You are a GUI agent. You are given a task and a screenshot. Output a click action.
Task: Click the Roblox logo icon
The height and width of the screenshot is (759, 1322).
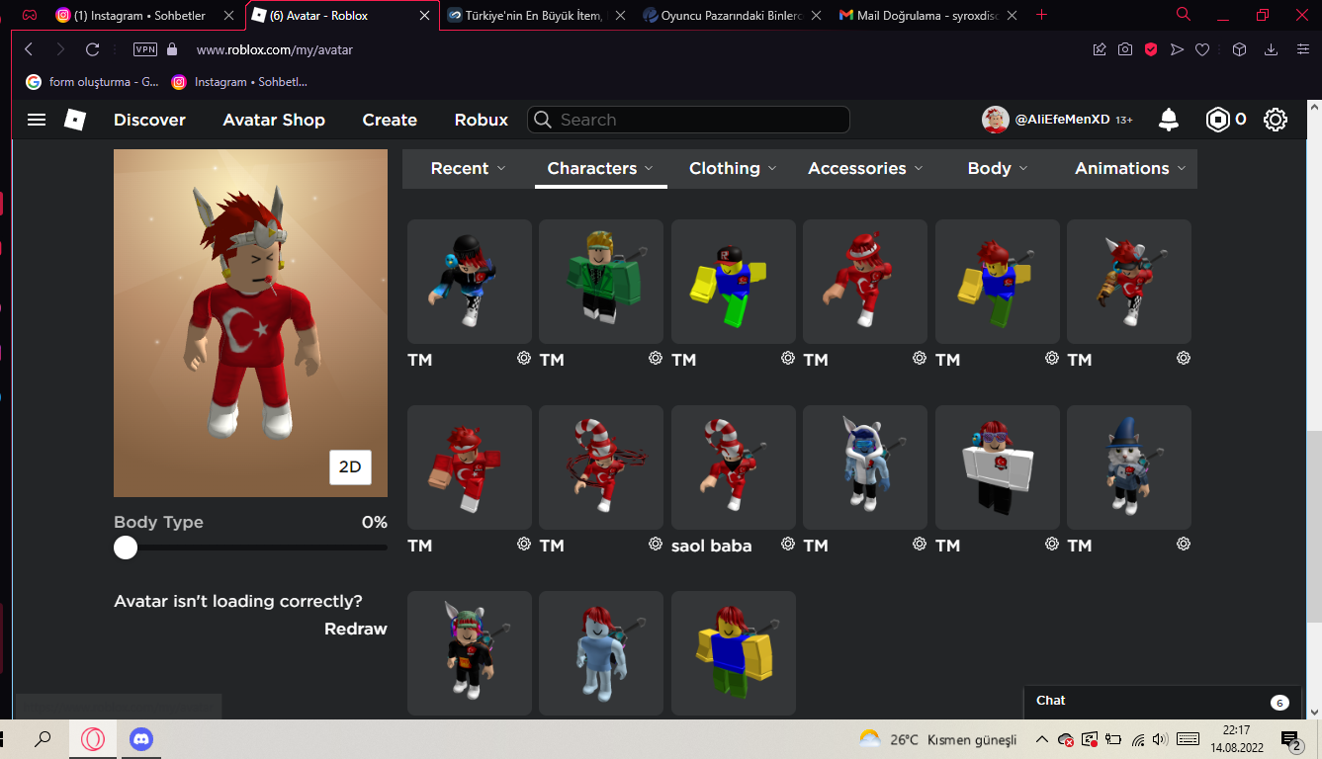pyautogui.click(x=75, y=120)
